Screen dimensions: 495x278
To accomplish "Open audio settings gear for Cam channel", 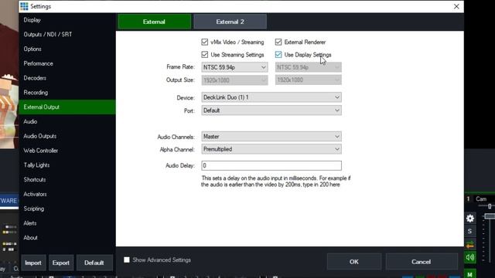I will pos(470,218).
